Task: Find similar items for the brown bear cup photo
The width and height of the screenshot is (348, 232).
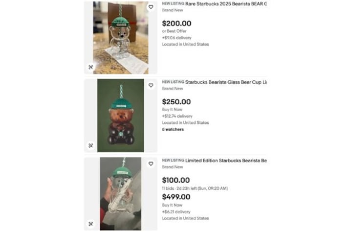Action: pos(91,145)
